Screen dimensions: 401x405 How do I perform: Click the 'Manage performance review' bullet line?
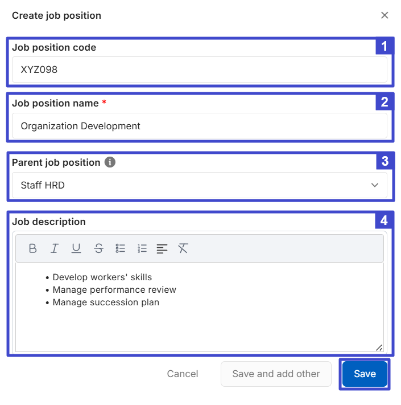(x=114, y=290)
